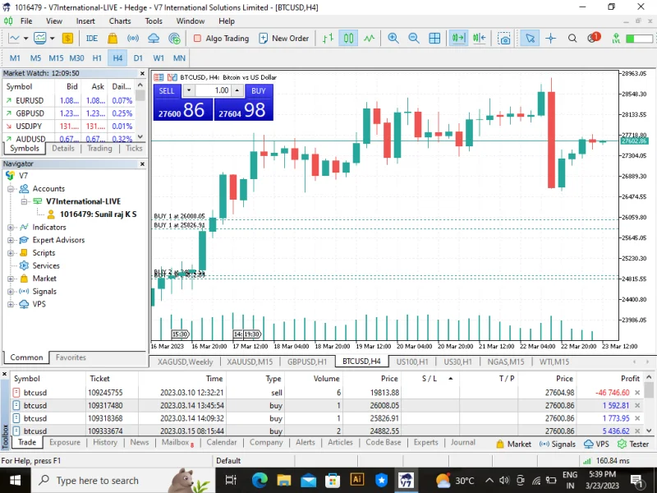This screenshot has height=493, width=657.
Task: Select the M1 timeframe
Action: pos(15,58)
